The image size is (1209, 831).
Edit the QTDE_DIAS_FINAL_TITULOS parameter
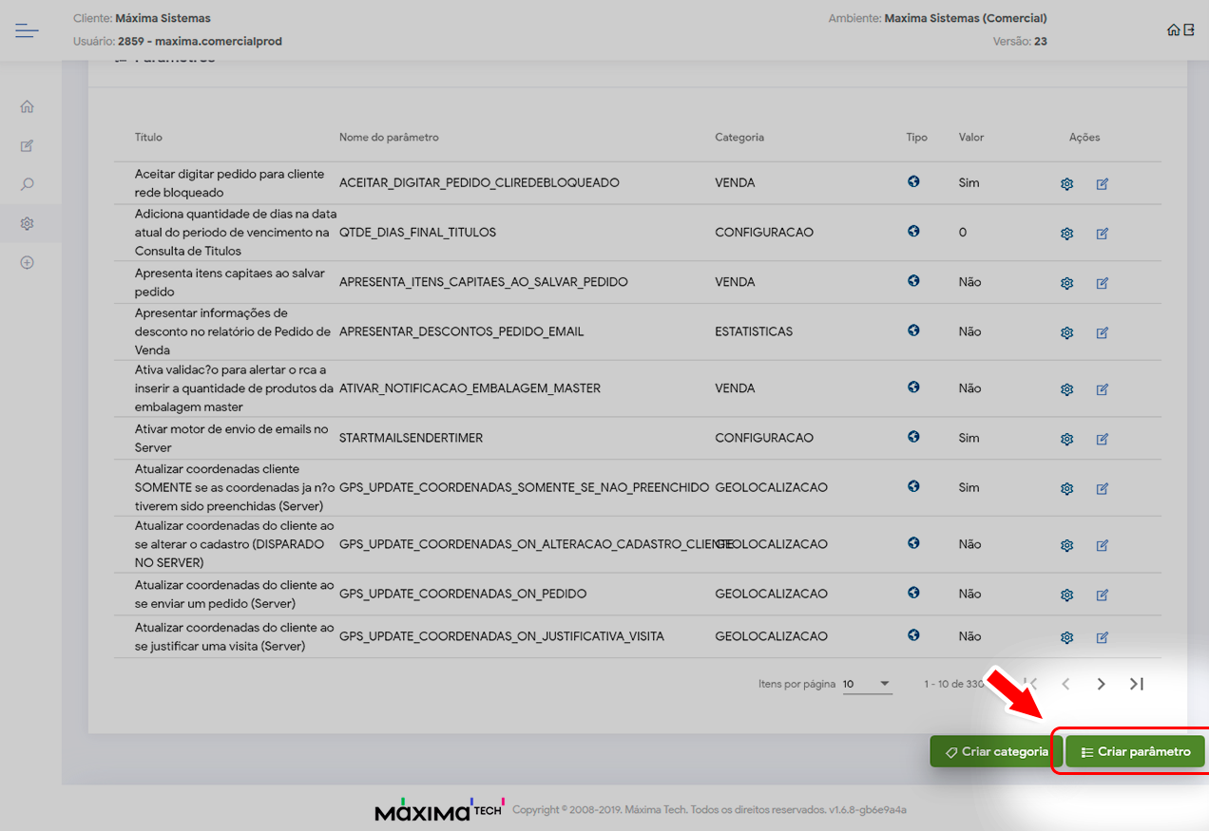tap(1103, 233)
